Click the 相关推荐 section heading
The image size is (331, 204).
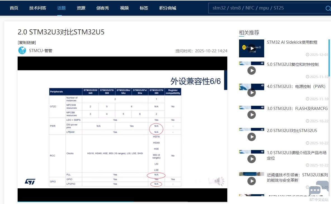point(249,33)
